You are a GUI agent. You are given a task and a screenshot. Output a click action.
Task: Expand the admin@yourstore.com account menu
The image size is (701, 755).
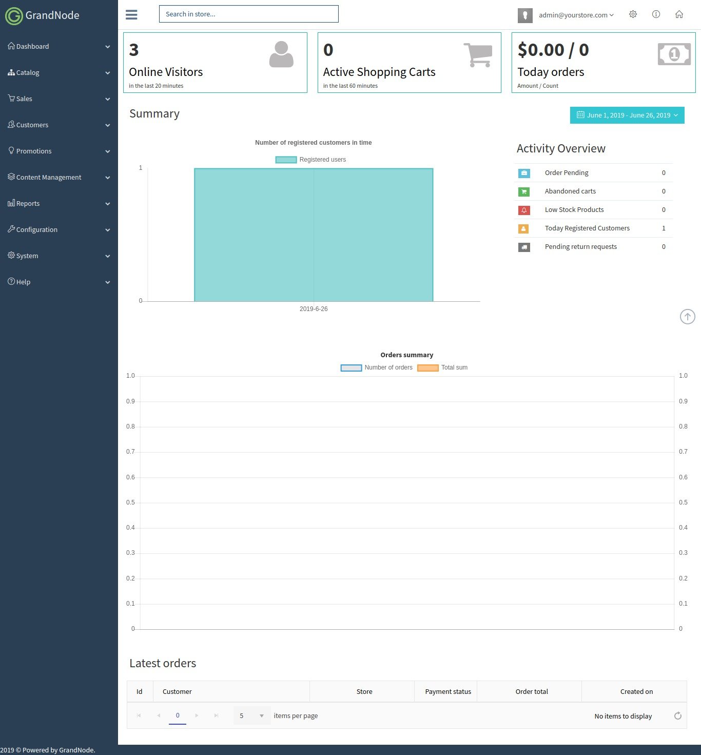coord(576,15)
